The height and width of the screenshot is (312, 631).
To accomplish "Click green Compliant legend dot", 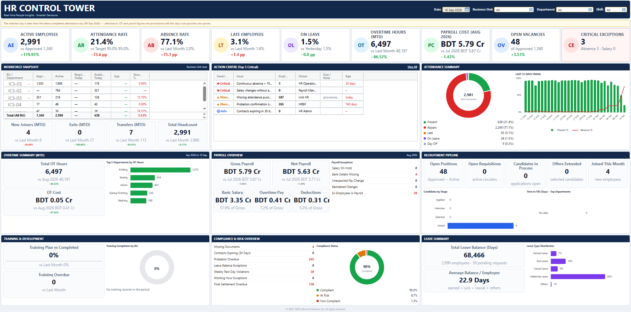I will pyautogui.click(x=317, y=290).
